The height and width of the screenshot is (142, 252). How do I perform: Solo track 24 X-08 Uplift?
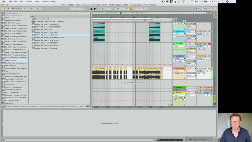coord(205,31)
